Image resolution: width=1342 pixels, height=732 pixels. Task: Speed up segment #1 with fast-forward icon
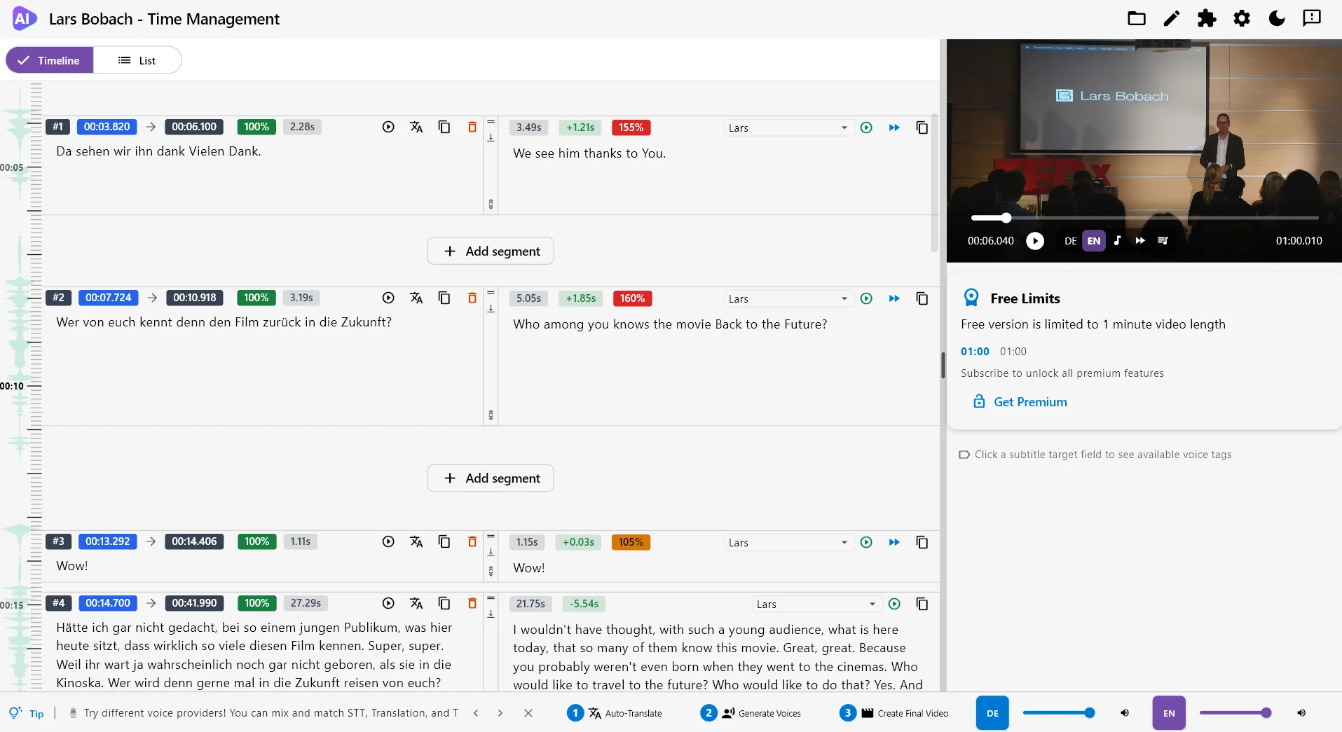pos(894,127)
